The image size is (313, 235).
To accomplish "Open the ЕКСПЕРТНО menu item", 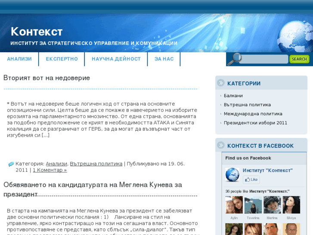I will pos(62,59).
